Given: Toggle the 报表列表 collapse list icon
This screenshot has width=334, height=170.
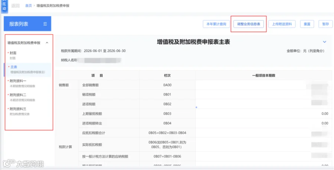Looking at the screenshot, I should pyautogui.click(x=45, y=24).
